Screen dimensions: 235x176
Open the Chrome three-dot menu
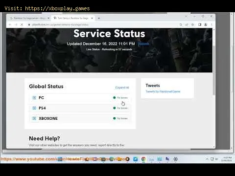(x=211, y=24)
